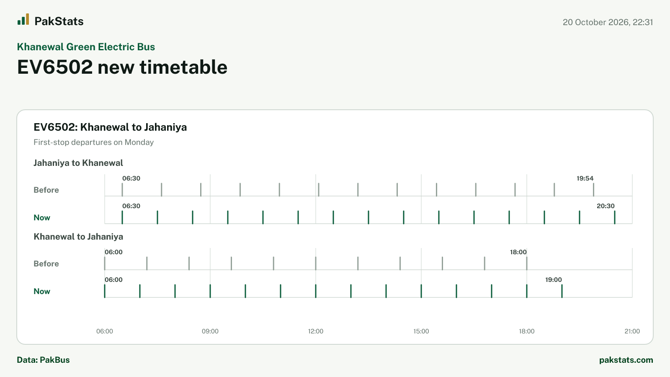Click the 06:30 Before Jahaniya departure tick

[122, 190]
